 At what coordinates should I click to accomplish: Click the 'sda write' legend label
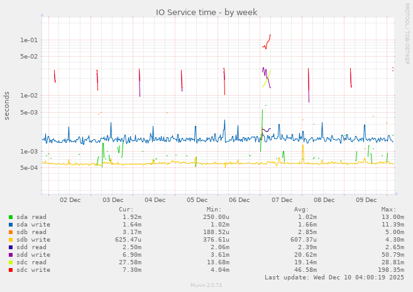tap(33, 225)
